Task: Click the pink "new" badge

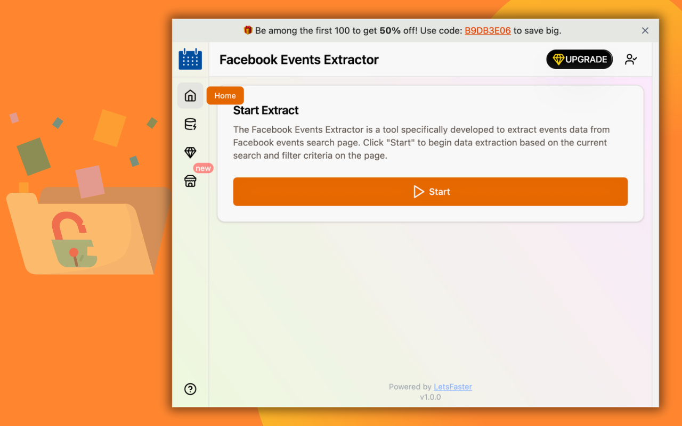Action: (x=203, y=168)
